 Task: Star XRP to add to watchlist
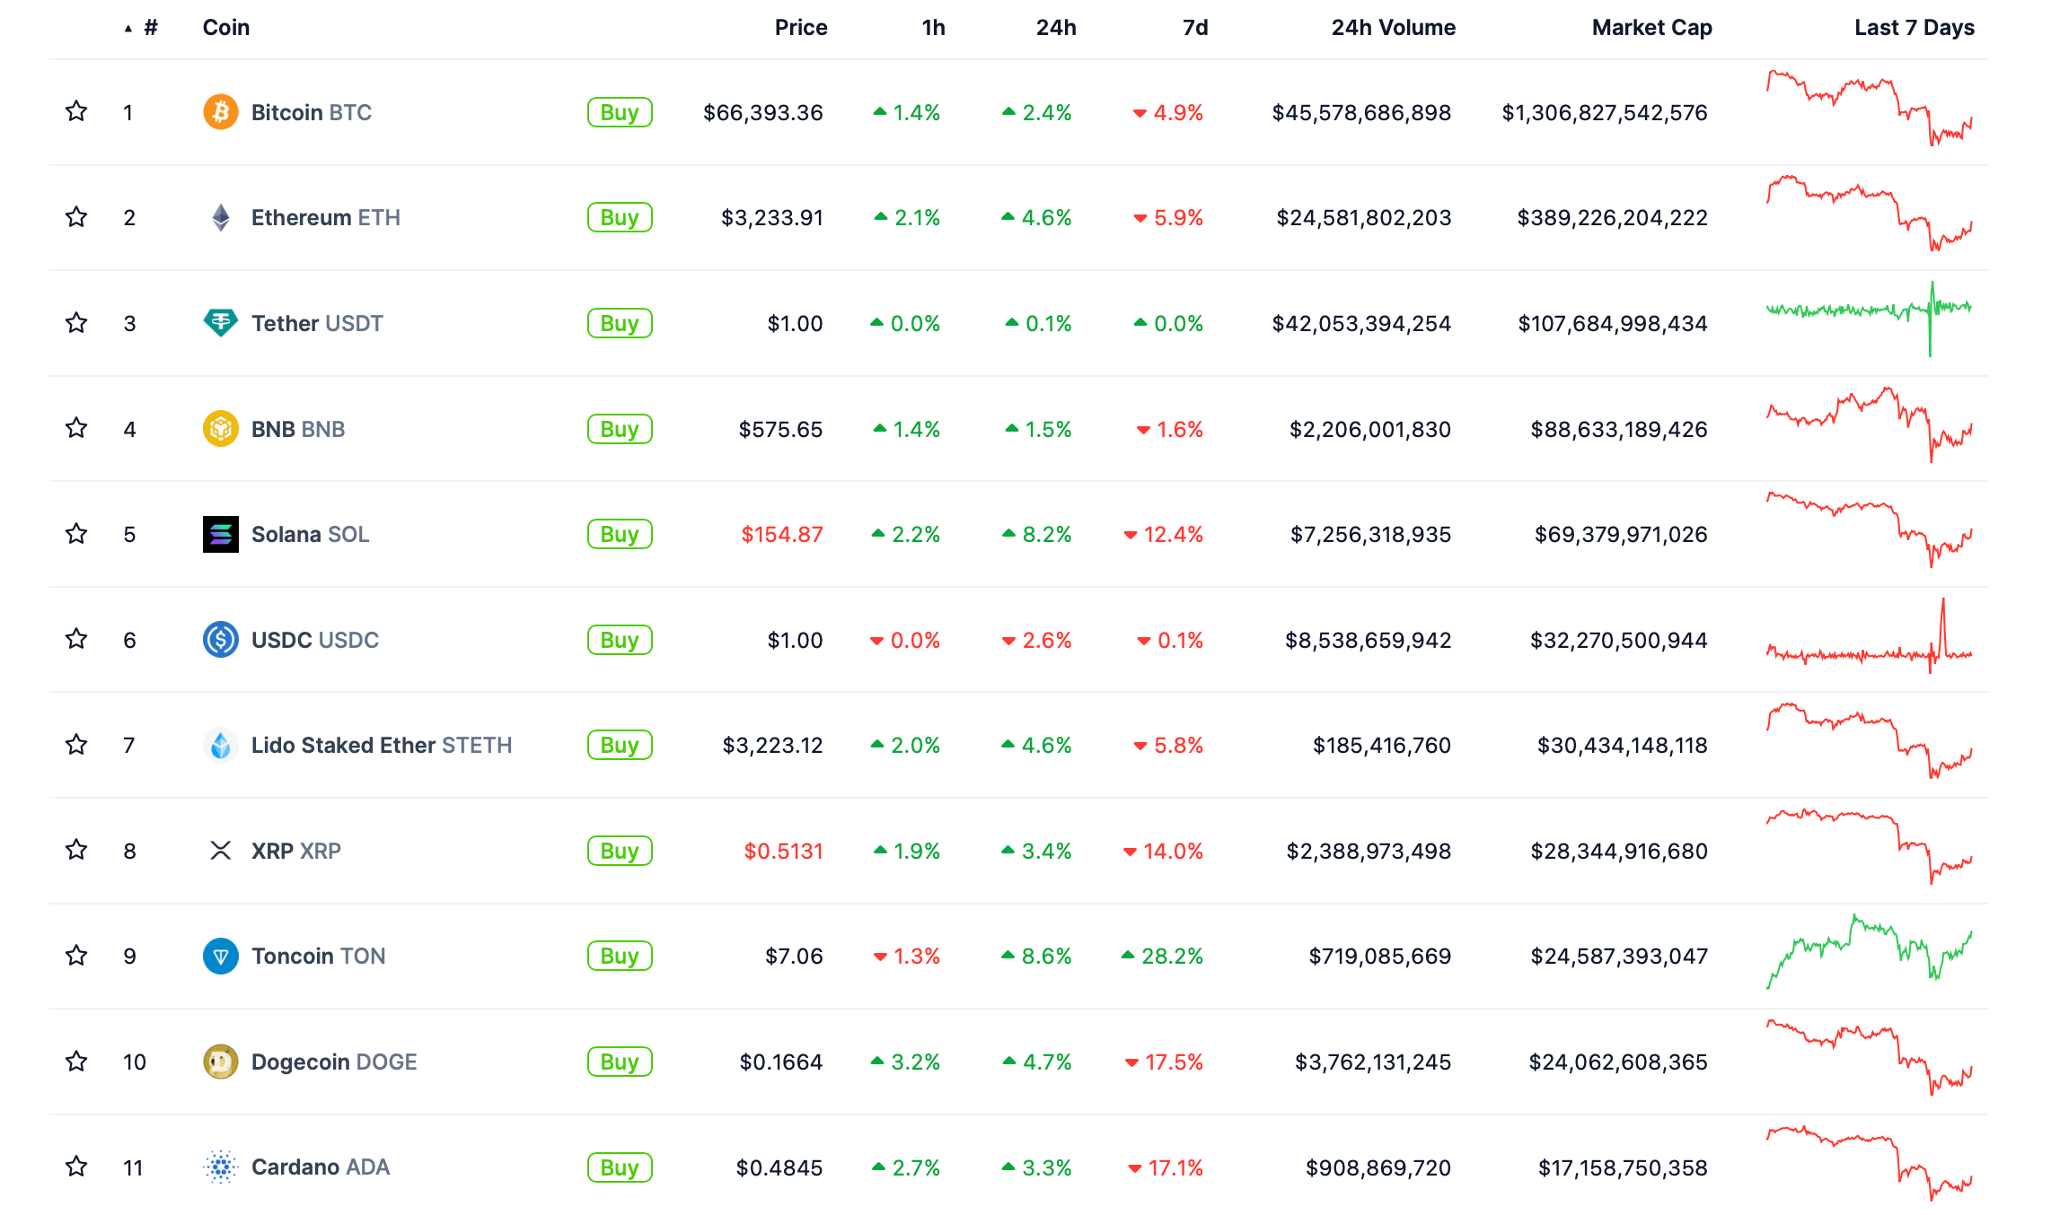[76, 850]
